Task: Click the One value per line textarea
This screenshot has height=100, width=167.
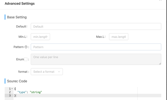Action: (x=96, y=59)
